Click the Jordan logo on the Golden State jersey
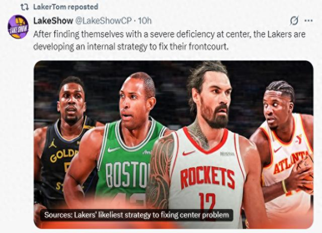 [53, 143]
